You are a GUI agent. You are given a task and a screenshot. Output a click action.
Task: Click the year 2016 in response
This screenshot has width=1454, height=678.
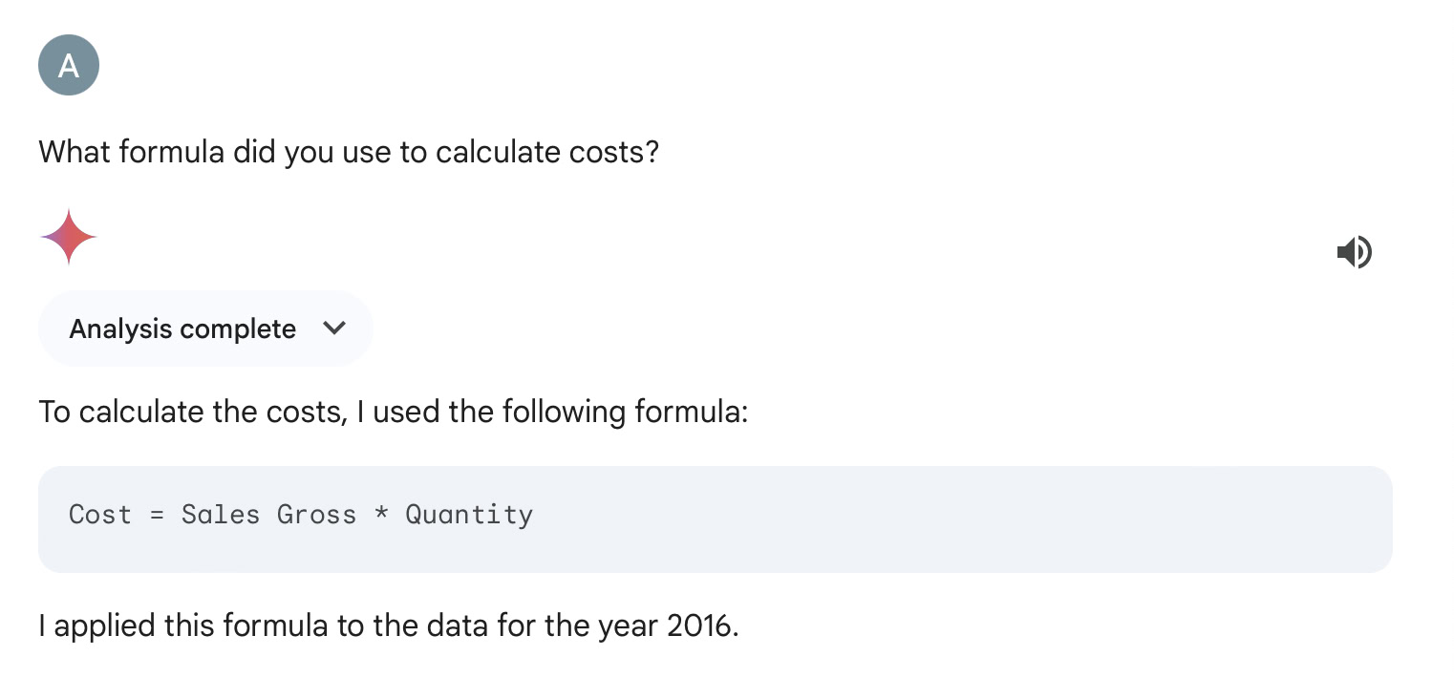[x=702, y=626]
